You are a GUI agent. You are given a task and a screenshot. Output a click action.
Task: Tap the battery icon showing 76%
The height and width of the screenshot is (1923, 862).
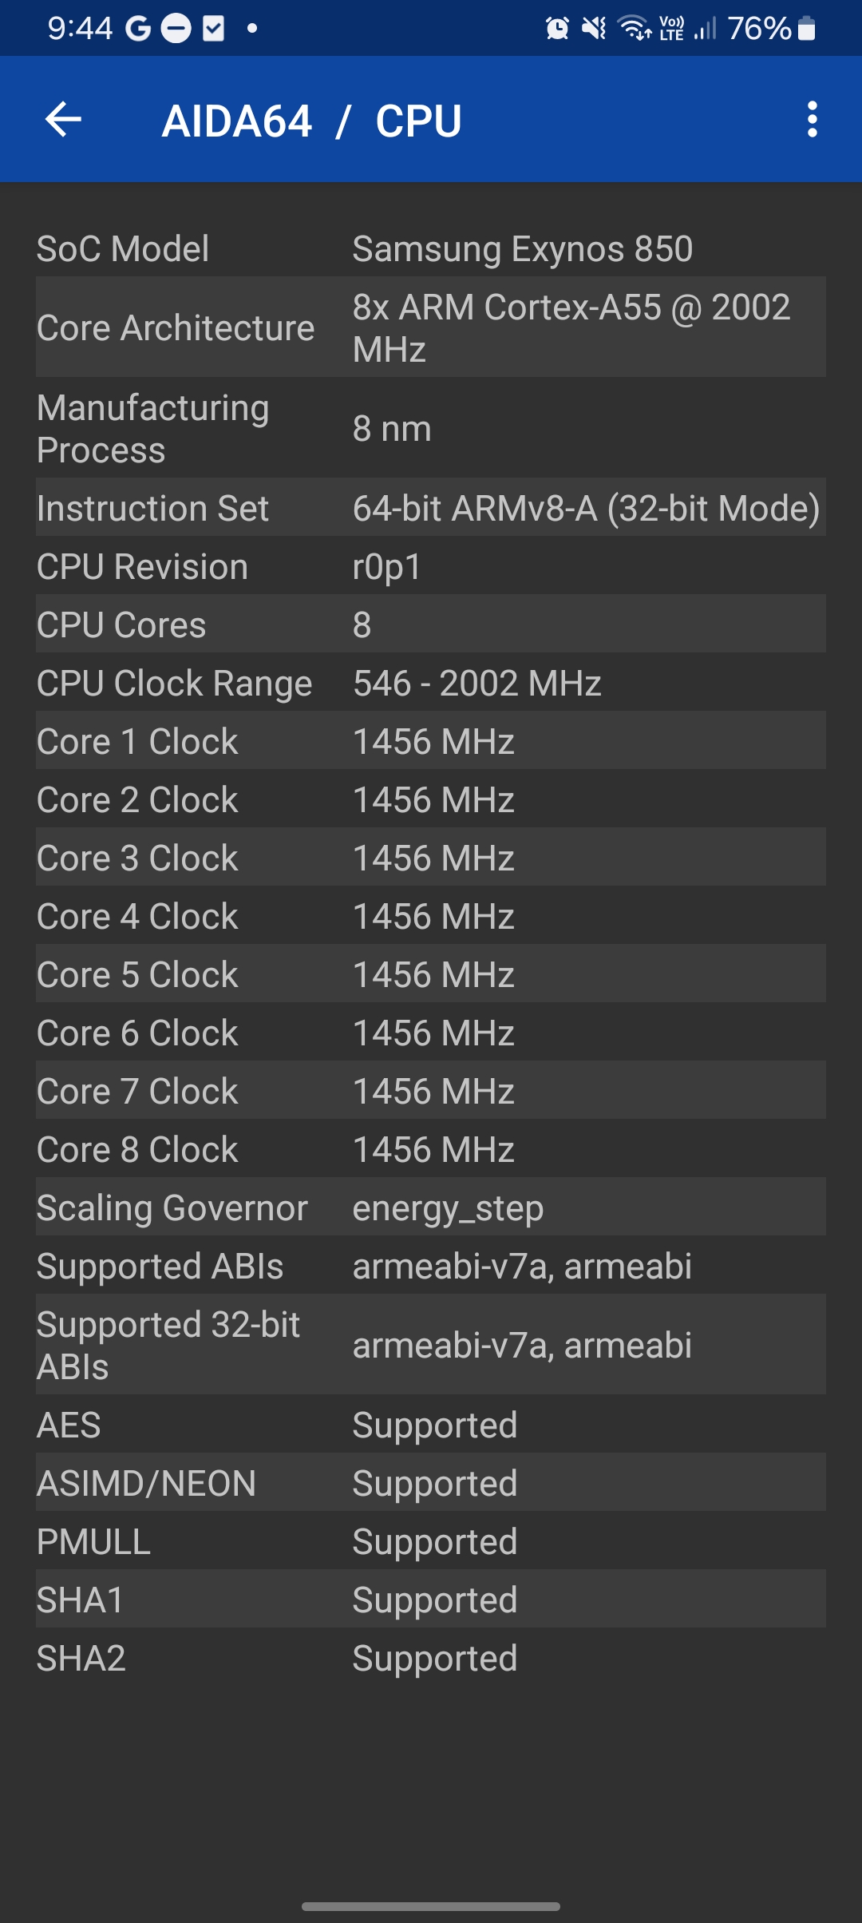point(805,29)
